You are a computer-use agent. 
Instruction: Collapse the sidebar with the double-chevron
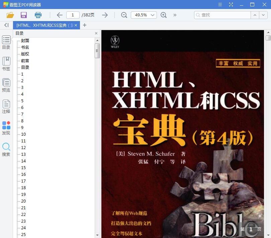click(x=6, y=25)
